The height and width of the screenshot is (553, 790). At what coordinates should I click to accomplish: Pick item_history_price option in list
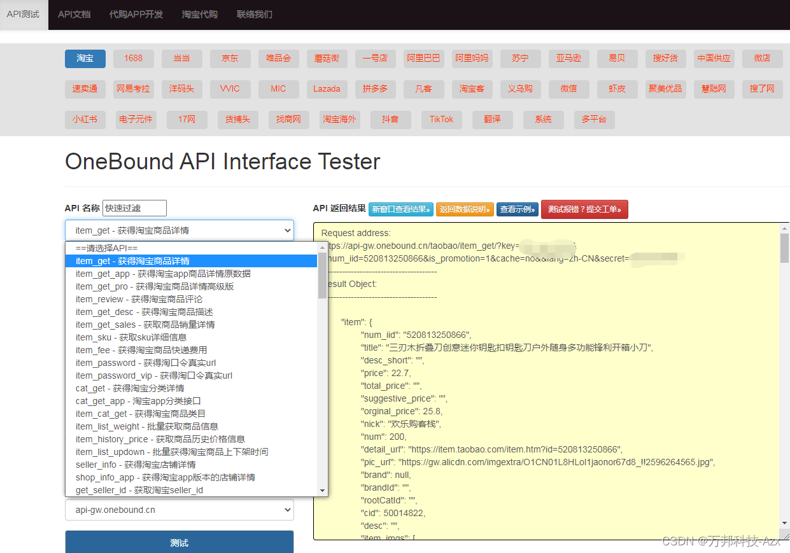(x=191, y=439)
